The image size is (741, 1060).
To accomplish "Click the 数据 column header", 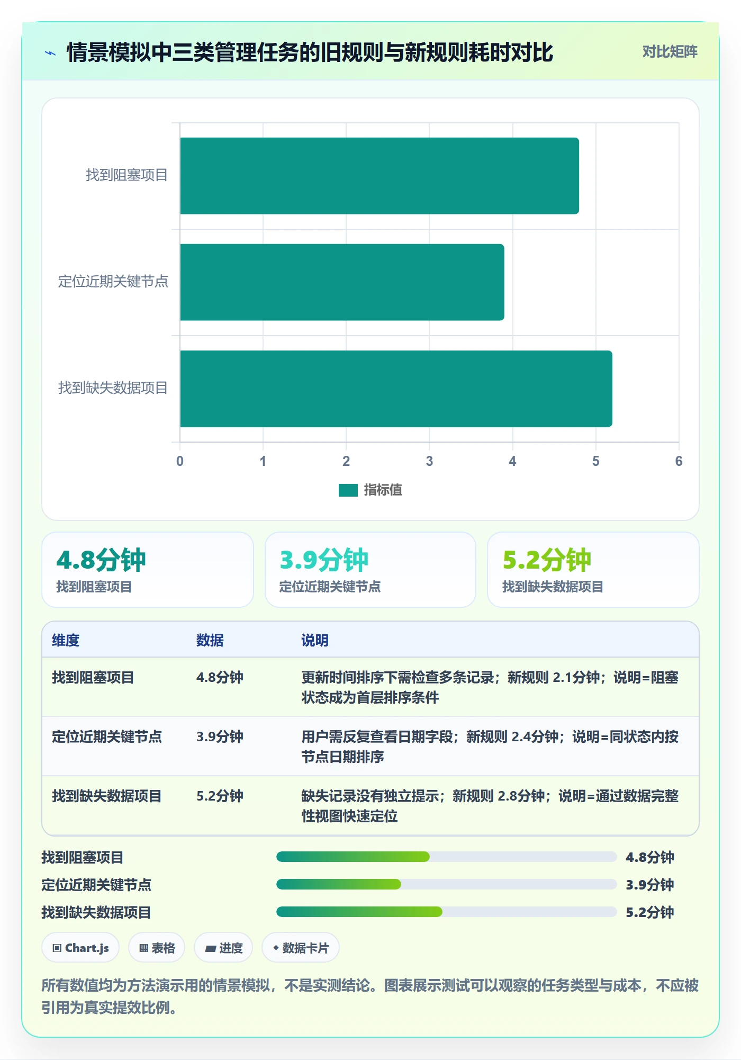I will pos(210,640).
